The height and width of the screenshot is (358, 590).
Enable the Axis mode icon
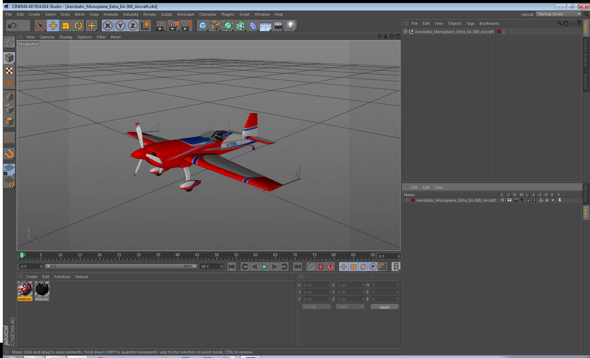tap(9, 138)
